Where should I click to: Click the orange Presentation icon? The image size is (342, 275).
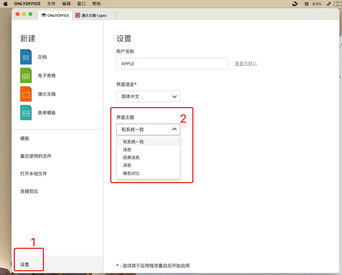[x=26, y=94]
